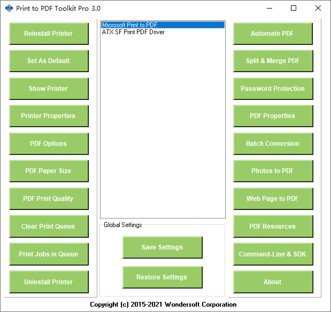Open PDF Print Quality settings
This screenshot has height=312, width=331.
(x=49, y=199)
